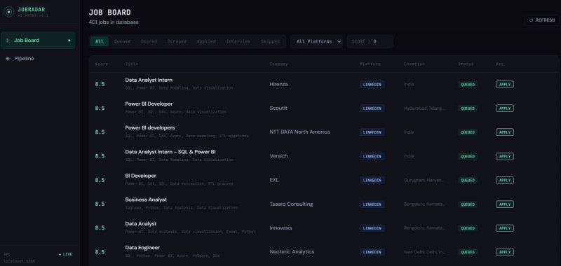Click the NTT DATA North America company name
Viewport: 561px width, 266px height.
(300, 132)
